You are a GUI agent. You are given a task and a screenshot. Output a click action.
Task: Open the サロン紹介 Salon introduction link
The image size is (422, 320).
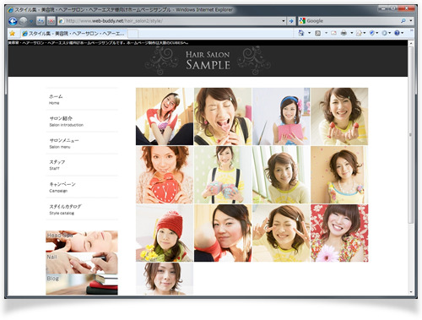tap(67, 121)
